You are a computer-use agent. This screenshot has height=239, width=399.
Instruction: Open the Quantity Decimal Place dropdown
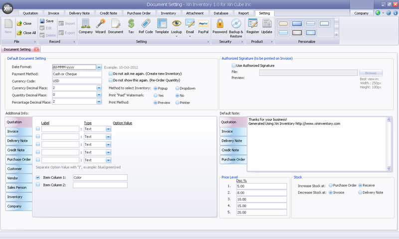pos(99,95)
